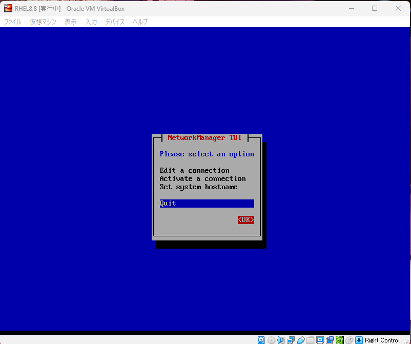Open the 表示 menu
Screen dimensions: 411x344
[x=71, y=22]
